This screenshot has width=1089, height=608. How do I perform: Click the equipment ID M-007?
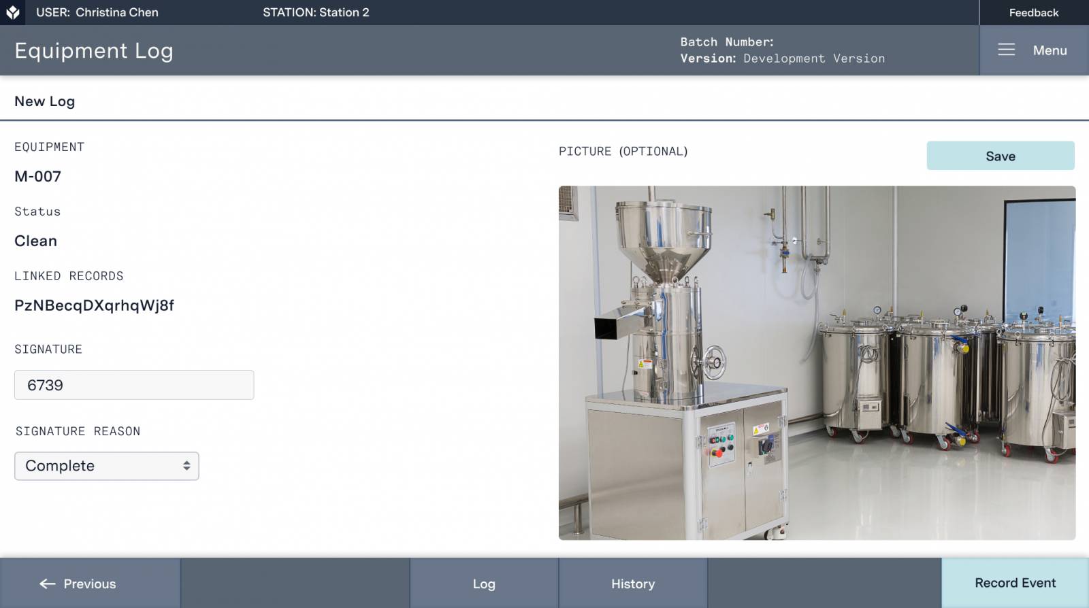point(38,177)
